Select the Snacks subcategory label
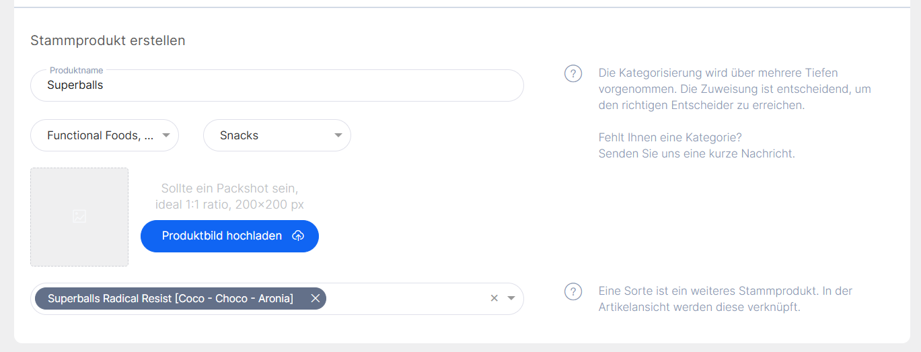 point(240,135)
